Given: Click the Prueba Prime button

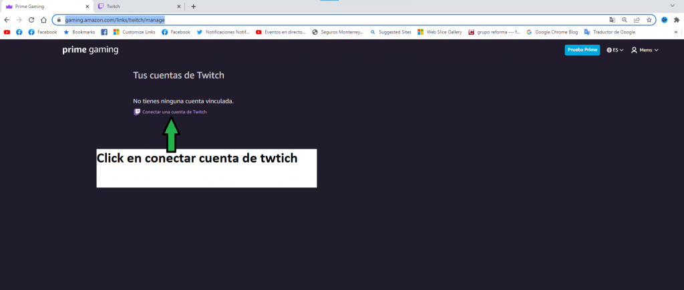Looking at the screenshot, I should [582, 50].
